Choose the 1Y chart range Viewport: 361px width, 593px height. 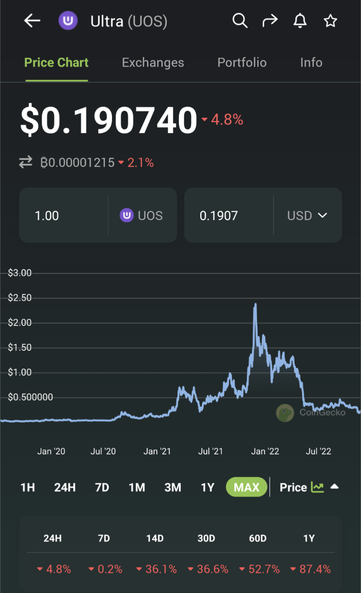pyautogui.click(x=207, y=487)
